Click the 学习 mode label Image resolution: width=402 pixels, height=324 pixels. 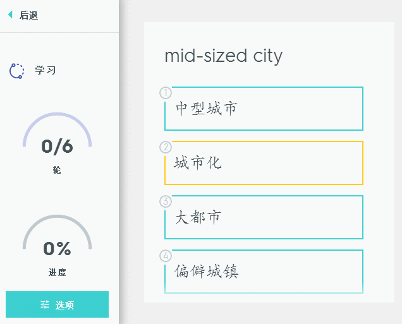coord(46,70)
